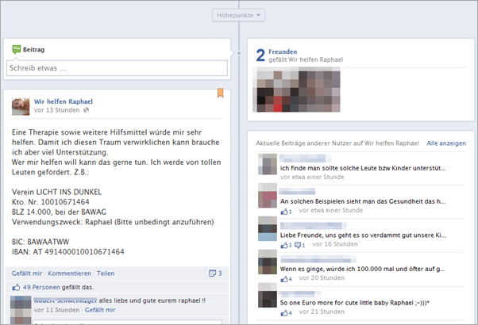Focus the 'Schreib etwas ...' input field
478x325 pixels.
coord(117,68)
